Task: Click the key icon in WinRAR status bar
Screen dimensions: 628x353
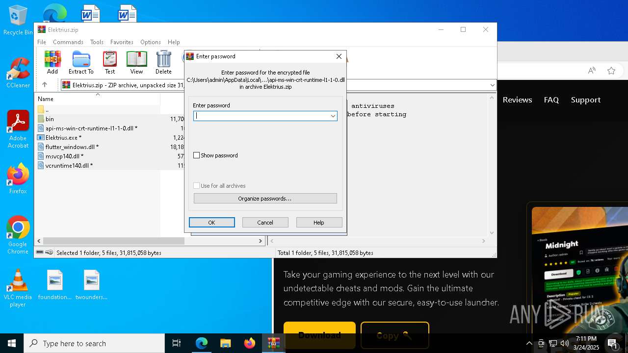Action: pos(49,252)
